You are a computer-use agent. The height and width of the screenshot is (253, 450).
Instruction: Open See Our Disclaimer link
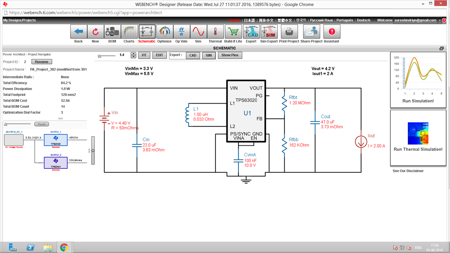click(408, 171)
